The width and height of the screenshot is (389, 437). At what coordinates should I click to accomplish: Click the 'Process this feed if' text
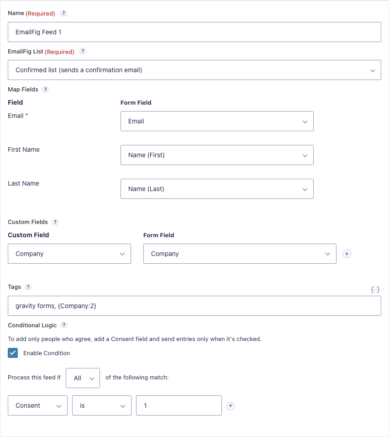(34, 378)
